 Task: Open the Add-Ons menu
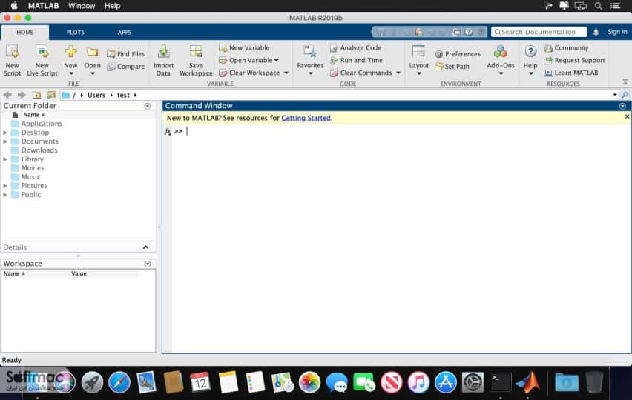(501, 60)
